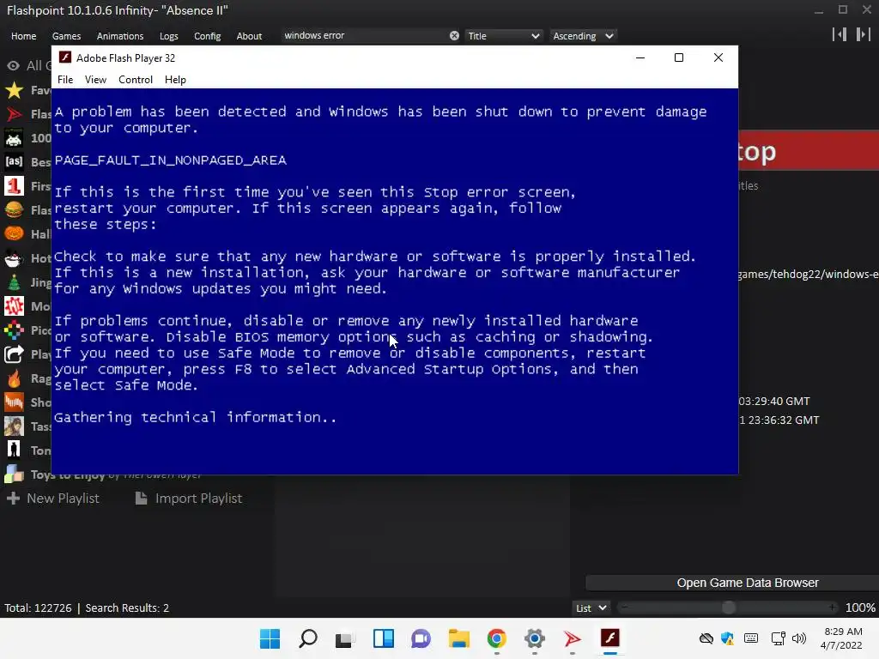This screenshot has width=879, height=659.
Task: Open the Home tab in Flashpoint
Action: pos(23,36)
